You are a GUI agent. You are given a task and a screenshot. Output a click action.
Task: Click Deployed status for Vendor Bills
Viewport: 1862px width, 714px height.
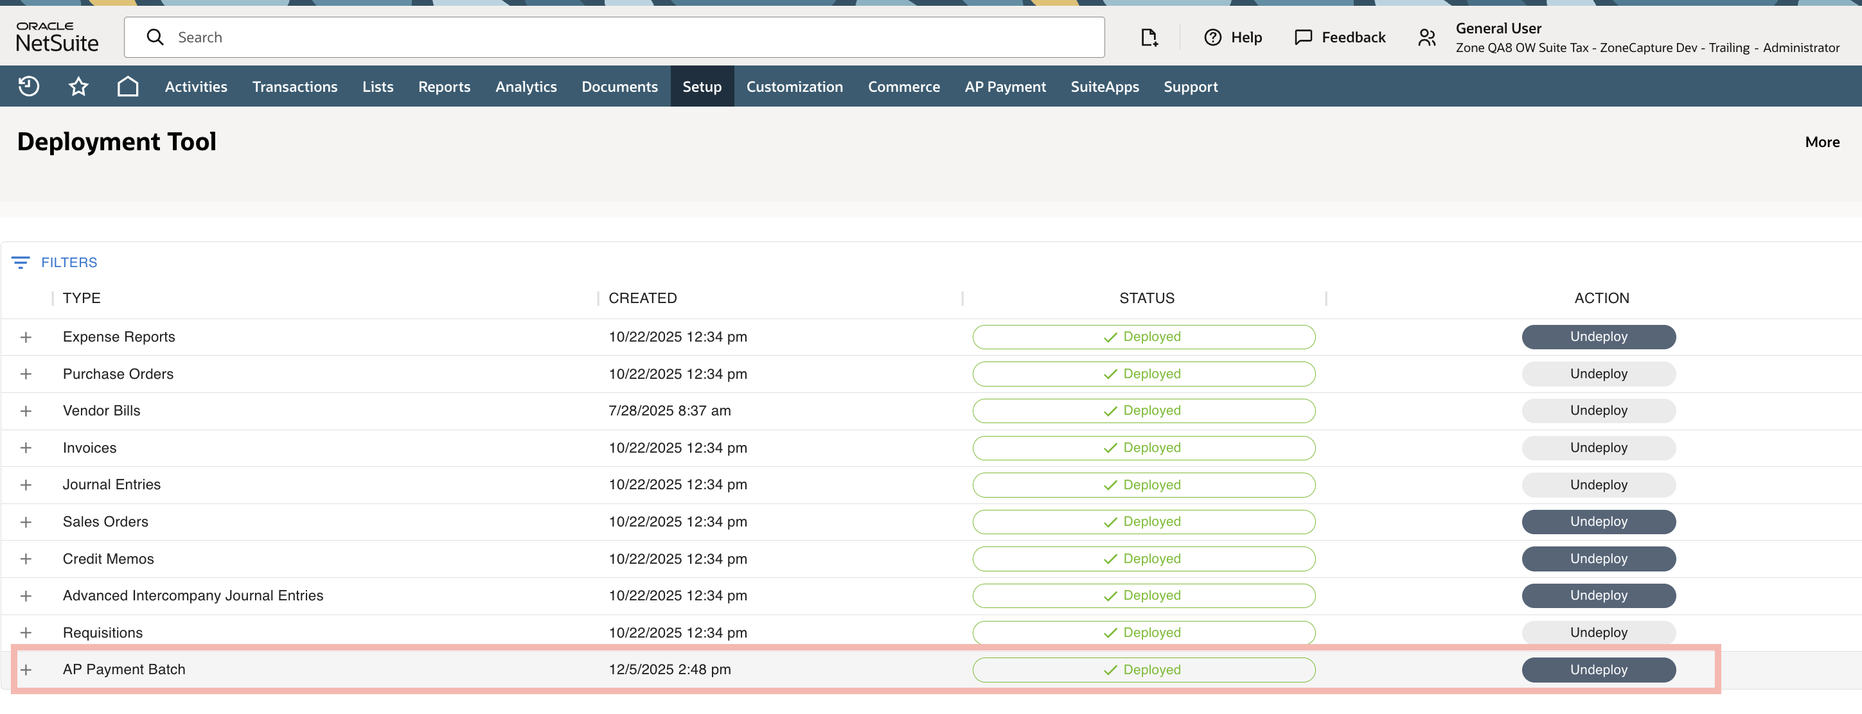click(1144, 410)
